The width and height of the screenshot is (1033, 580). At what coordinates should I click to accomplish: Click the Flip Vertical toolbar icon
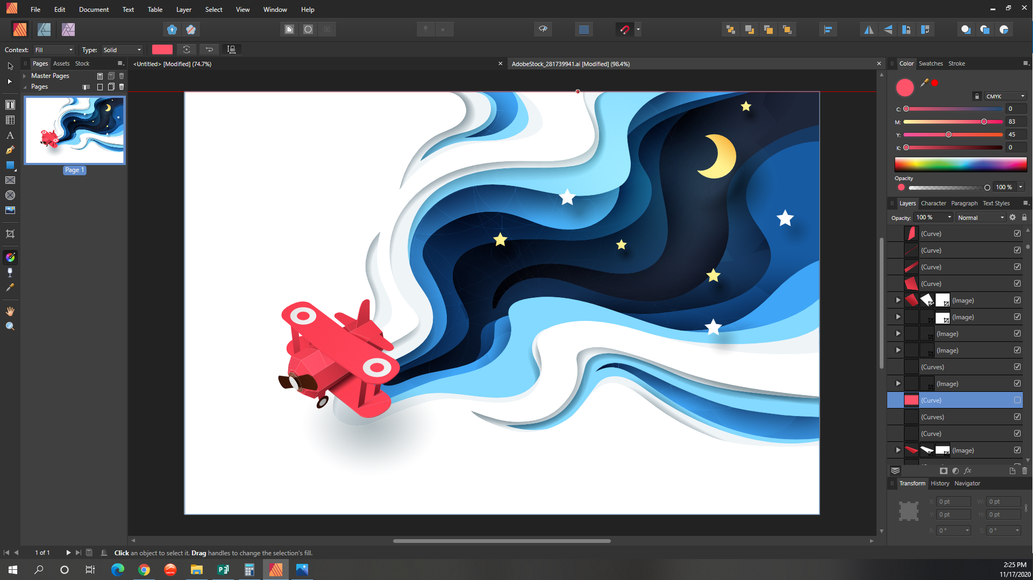coord(888,30)
